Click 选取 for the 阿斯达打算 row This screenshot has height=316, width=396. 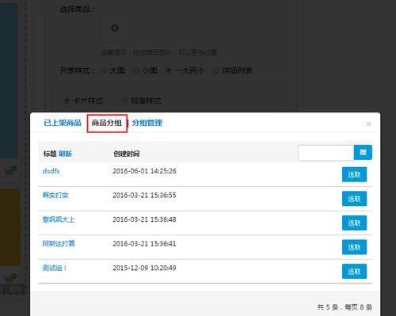[354, 247]
